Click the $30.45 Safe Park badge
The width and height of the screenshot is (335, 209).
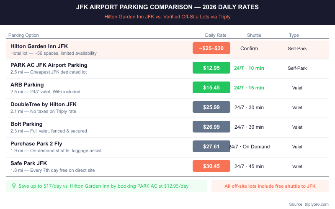point(211,166)
